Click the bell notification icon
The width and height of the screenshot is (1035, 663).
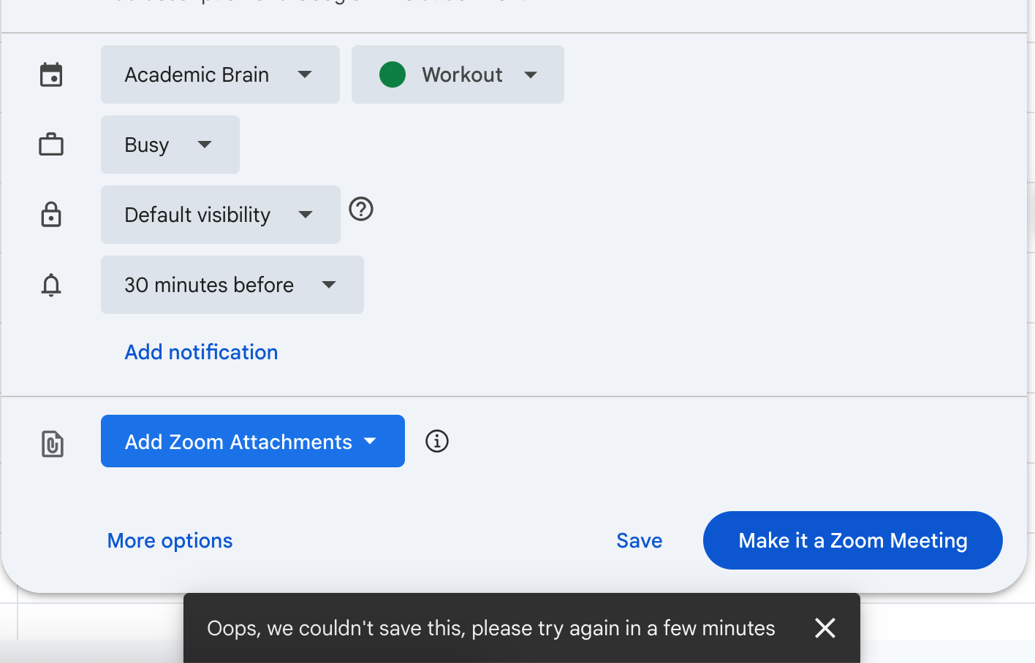[x=51, y=285]
